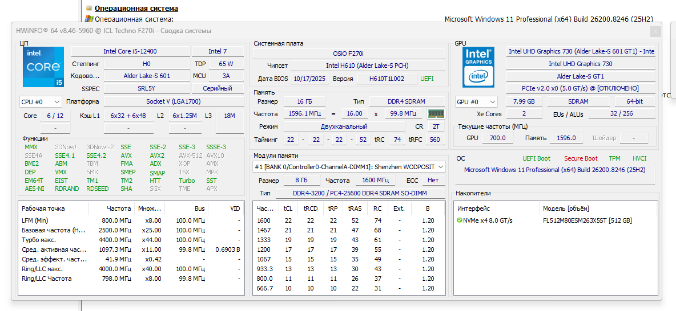Click the green memory module icon
Viewport: 676px width, 311px height.
tap(436, 114)
